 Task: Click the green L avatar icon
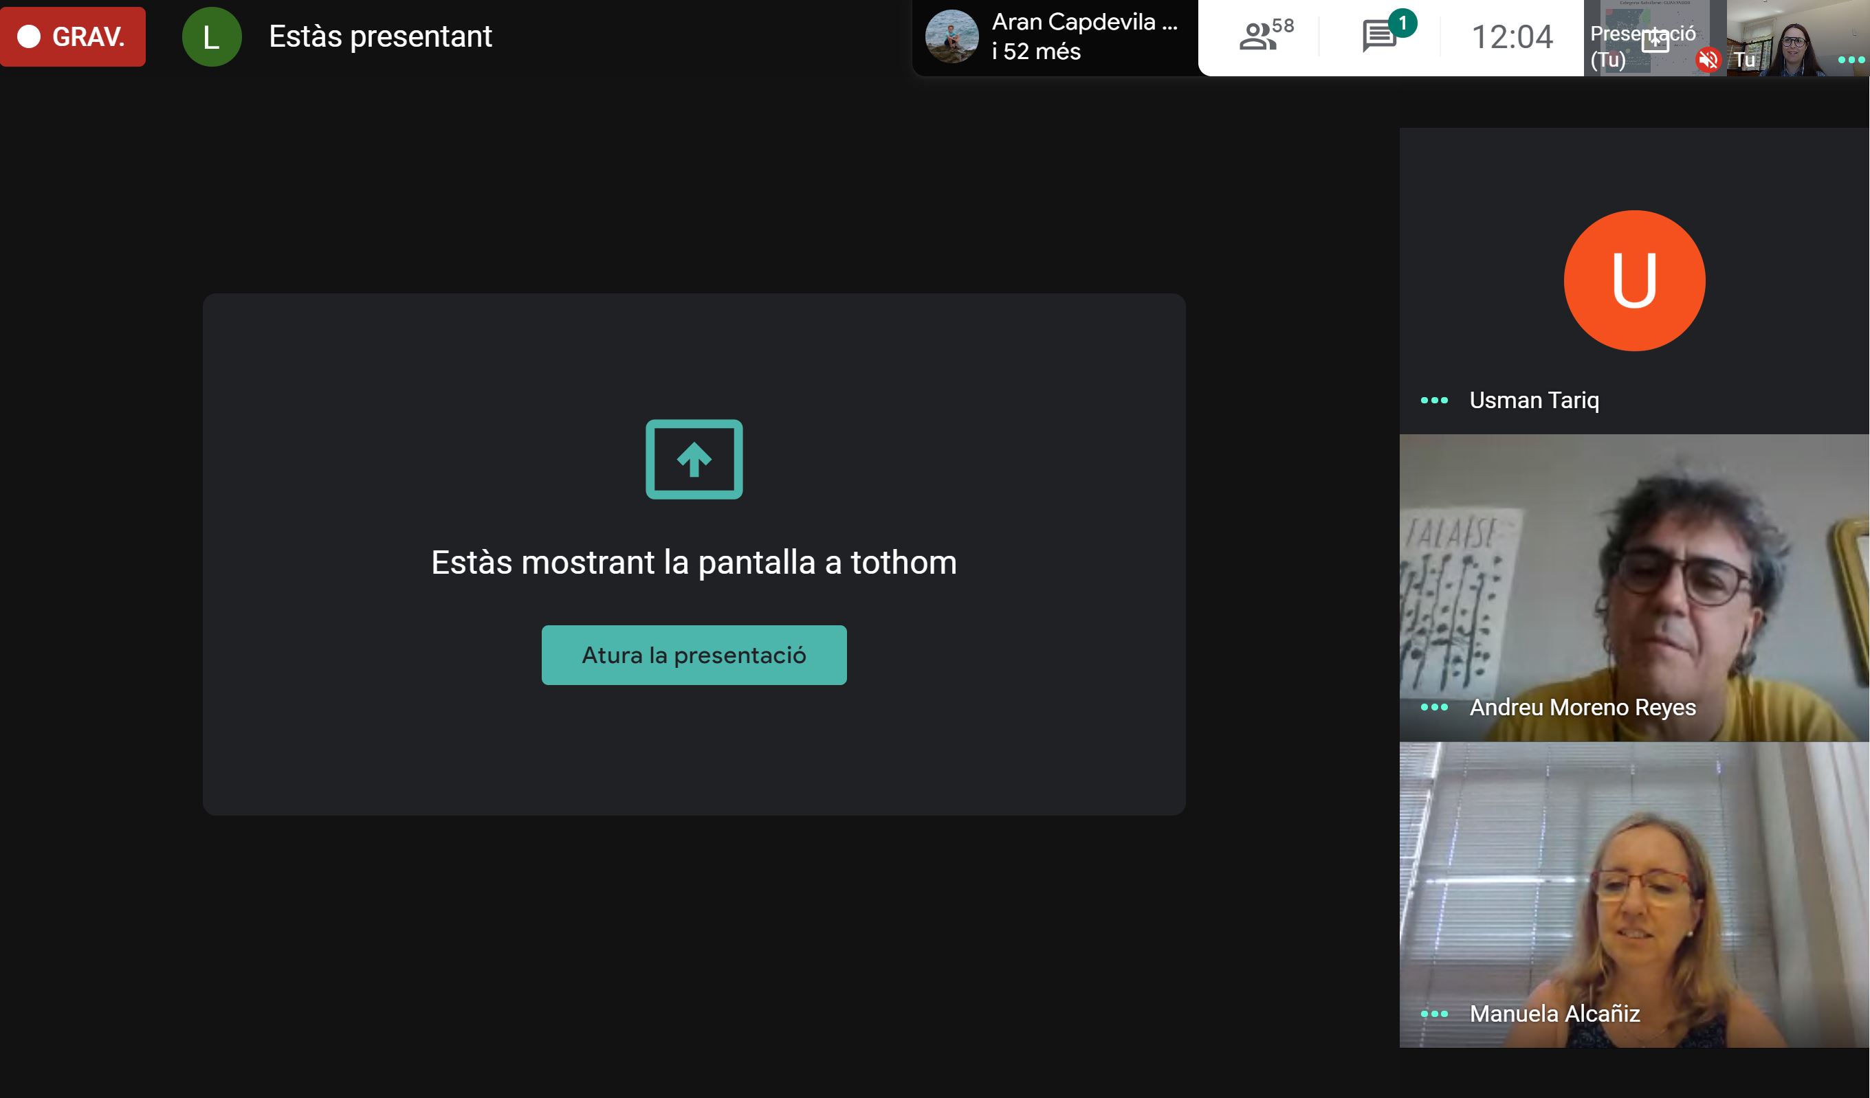tap(212, 36)
